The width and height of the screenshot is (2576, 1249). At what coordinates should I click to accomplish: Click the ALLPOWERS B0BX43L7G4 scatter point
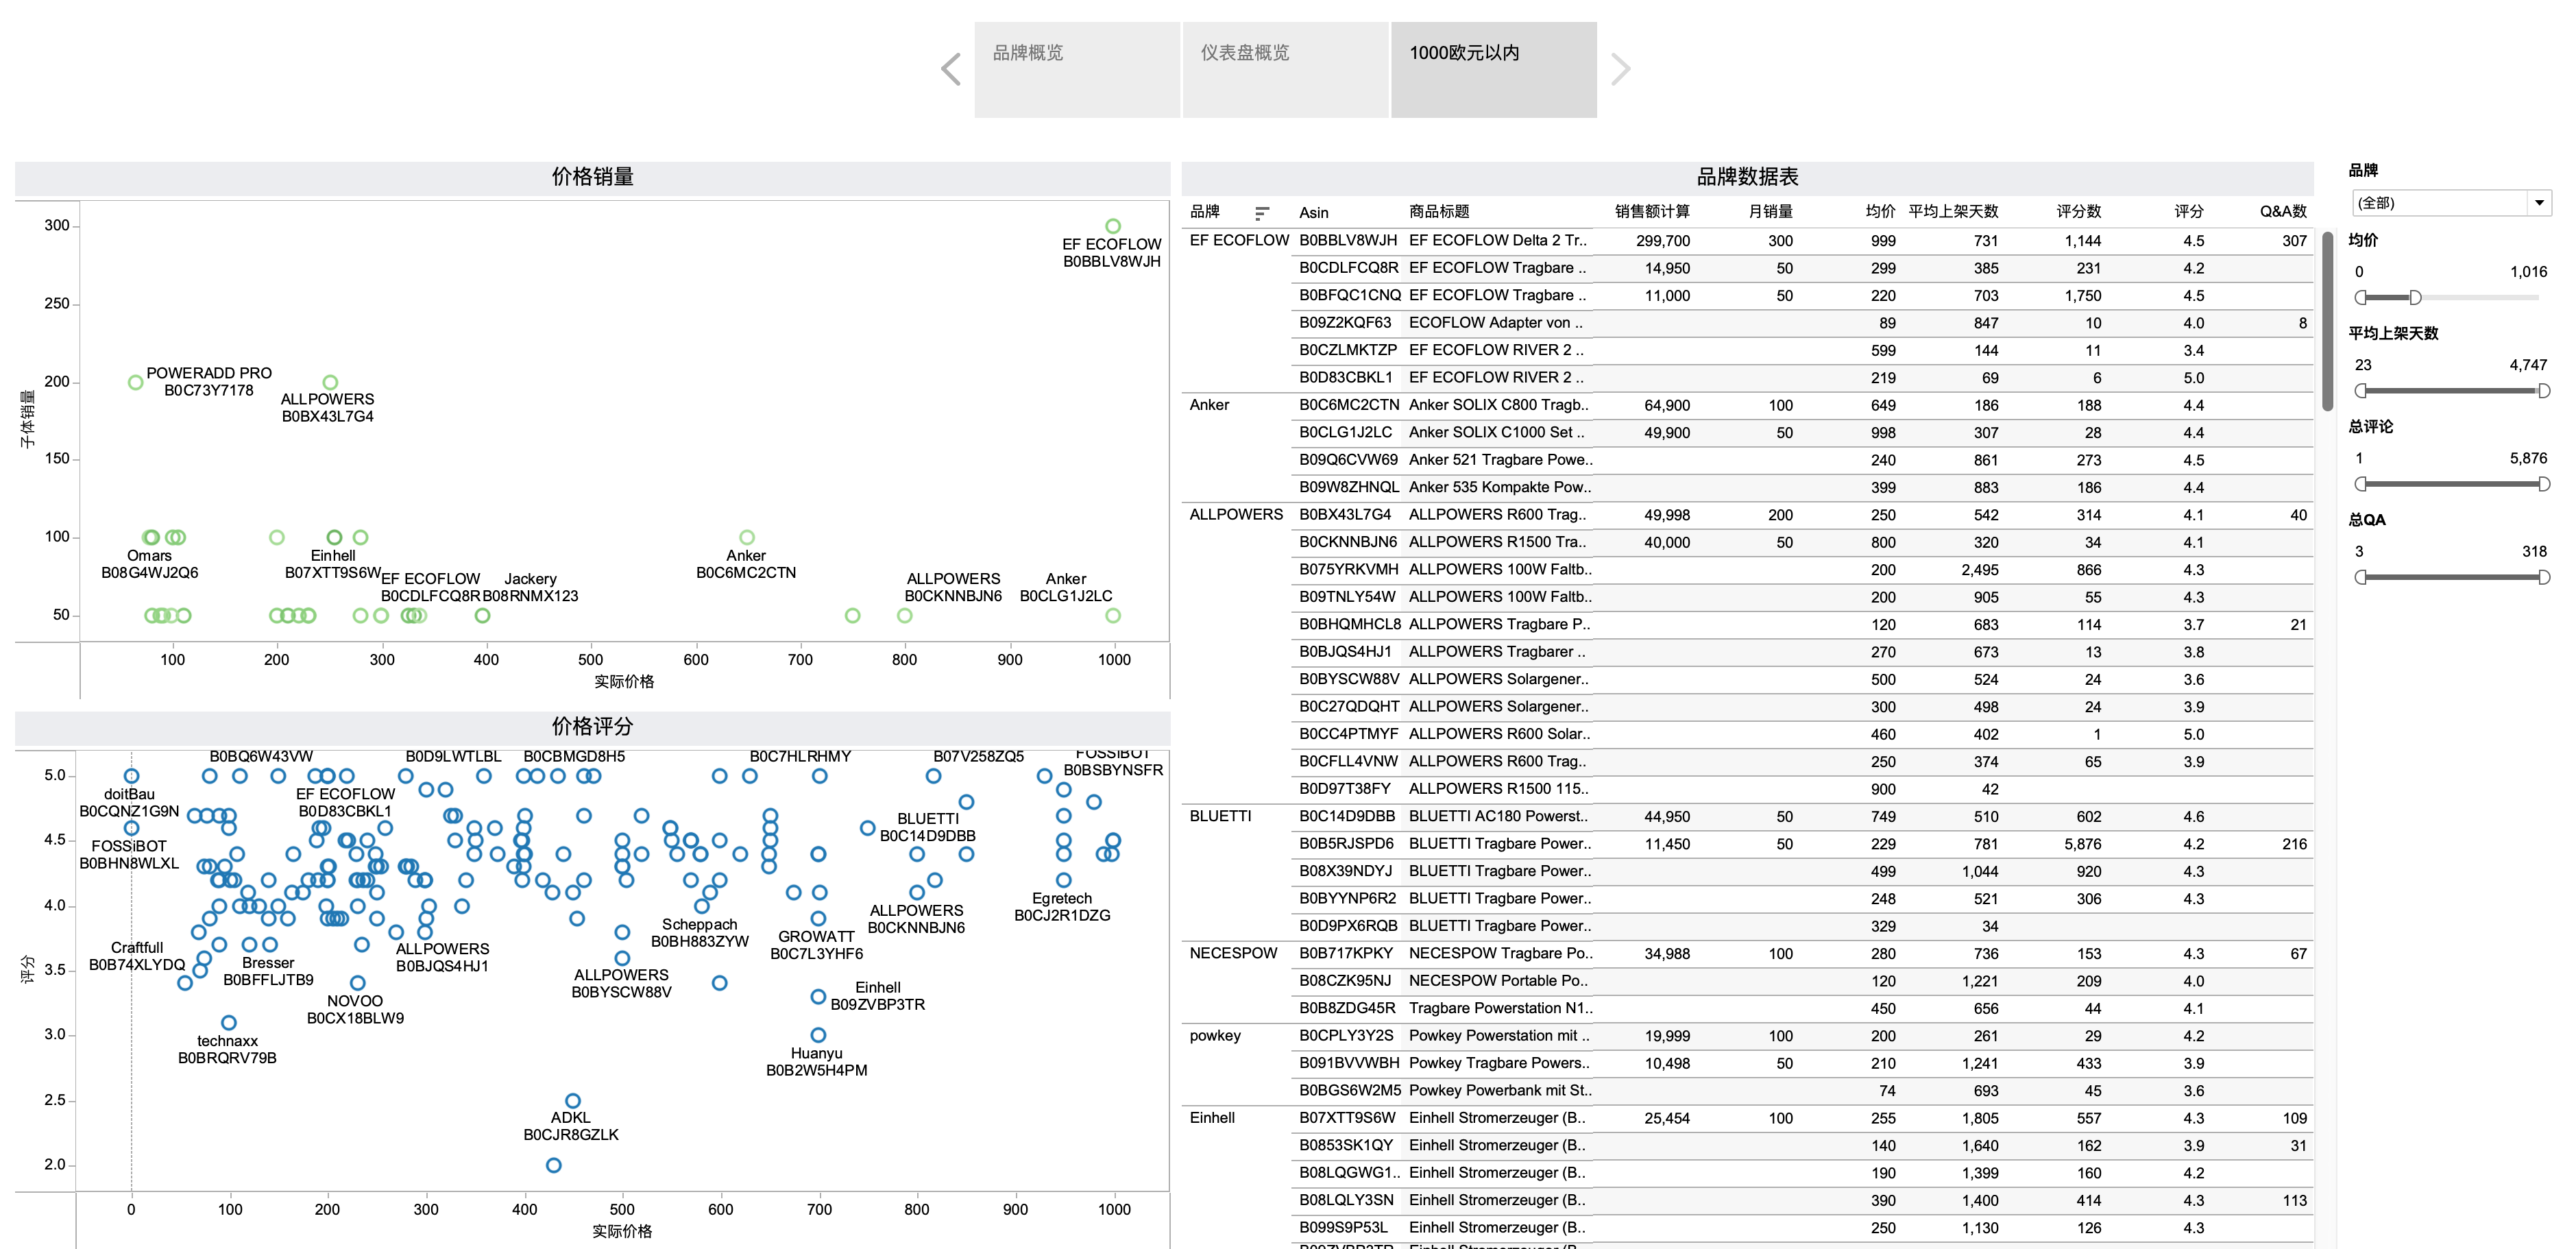[330, 382]
